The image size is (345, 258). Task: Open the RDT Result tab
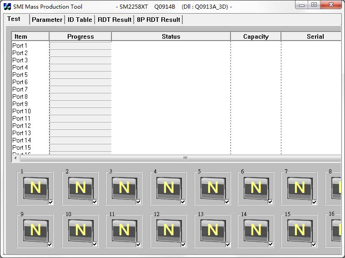(x=115, y=20)
